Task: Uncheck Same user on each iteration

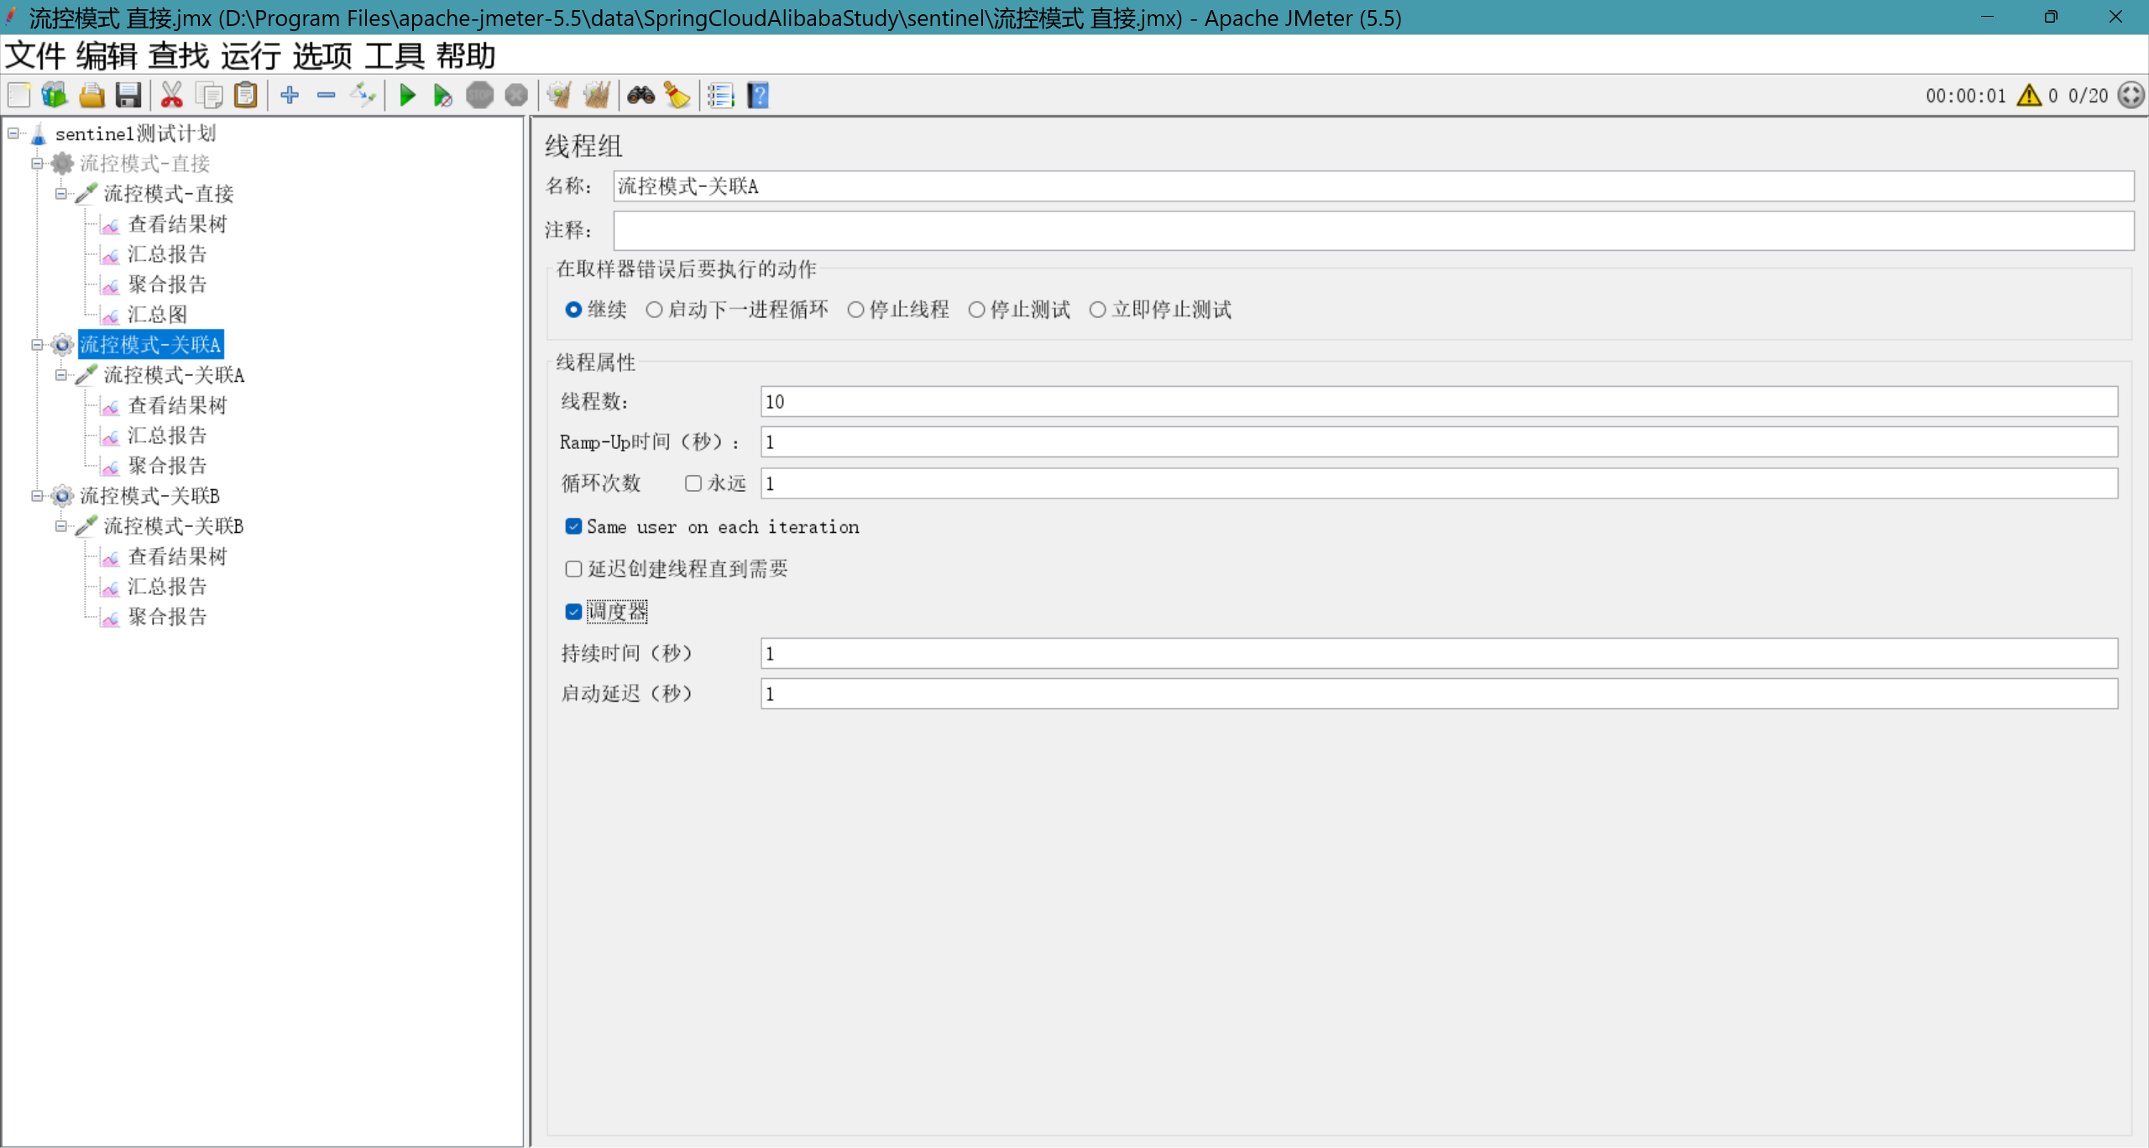Action: point(573,526)
